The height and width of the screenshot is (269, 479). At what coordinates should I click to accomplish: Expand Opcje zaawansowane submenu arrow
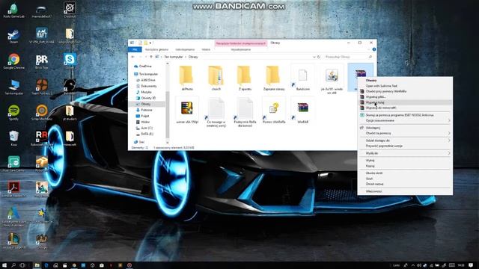click(x=449, y=120)
